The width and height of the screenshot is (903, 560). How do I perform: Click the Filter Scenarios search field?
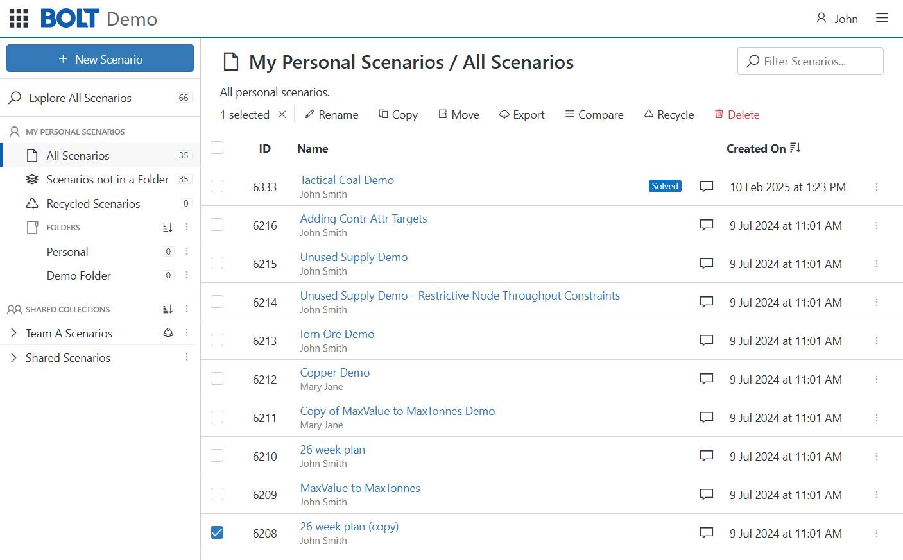811,61
